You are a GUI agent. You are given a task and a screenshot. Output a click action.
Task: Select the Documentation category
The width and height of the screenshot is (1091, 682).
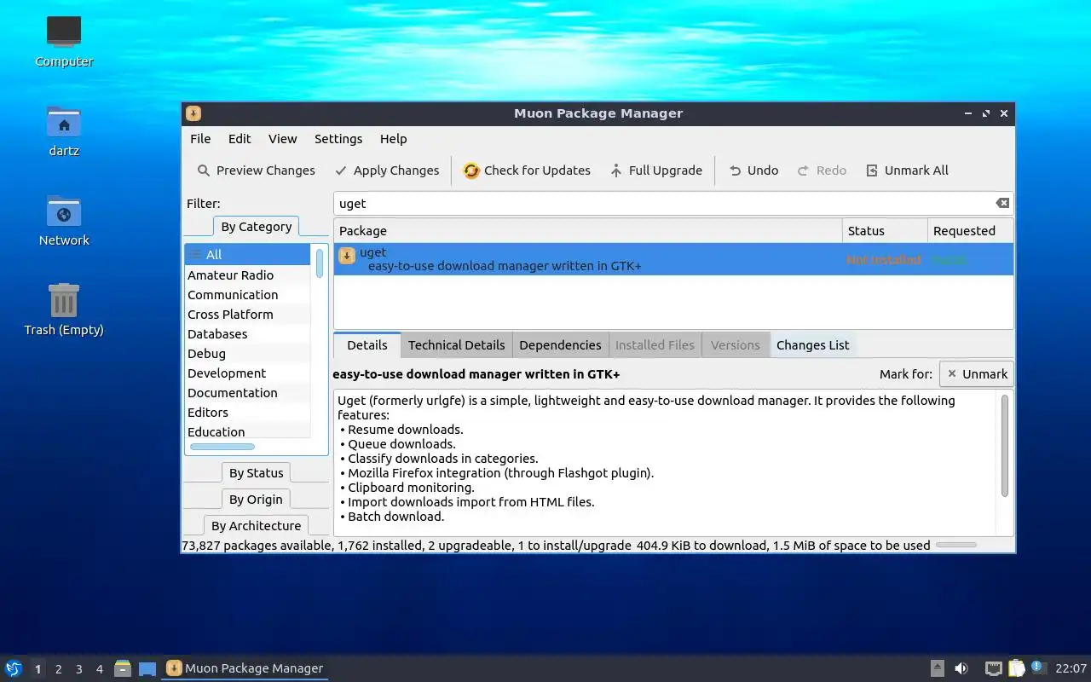pos(247,393)
